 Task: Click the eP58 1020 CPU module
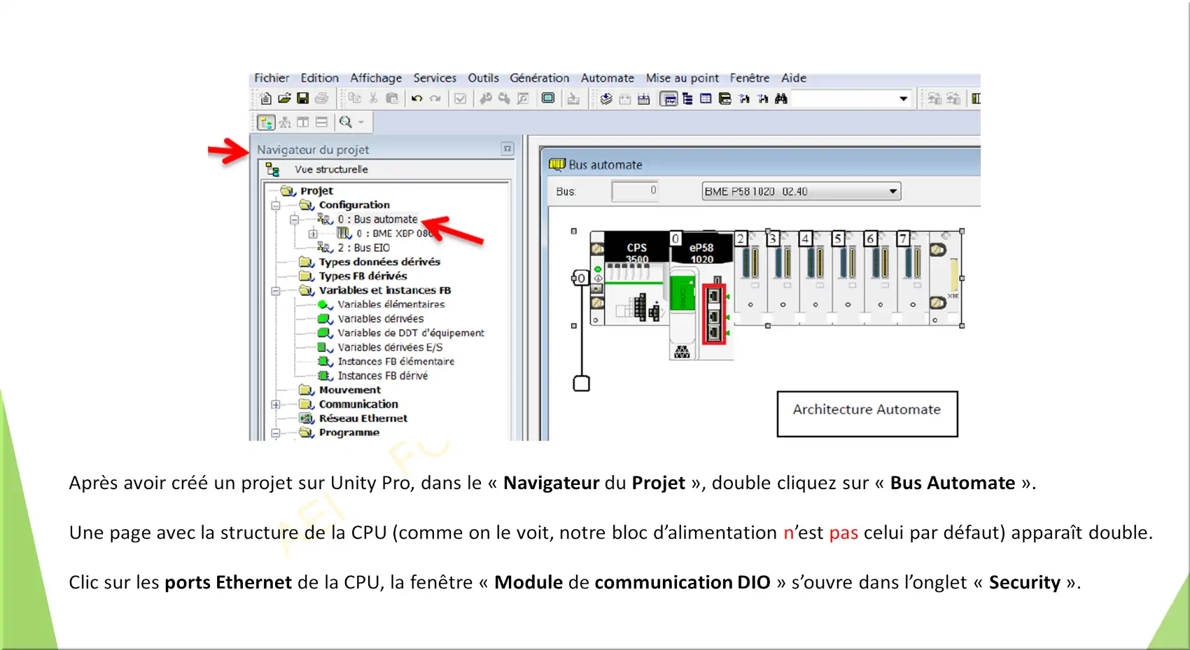[x=701, y=295]
